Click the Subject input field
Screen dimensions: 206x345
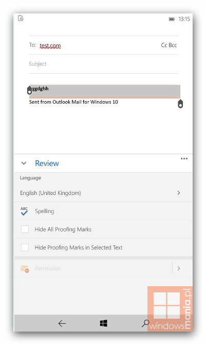point(103,64)
